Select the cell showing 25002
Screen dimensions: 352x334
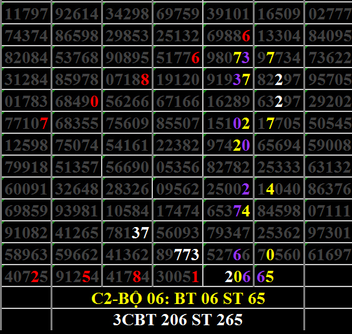click(228, 188)
